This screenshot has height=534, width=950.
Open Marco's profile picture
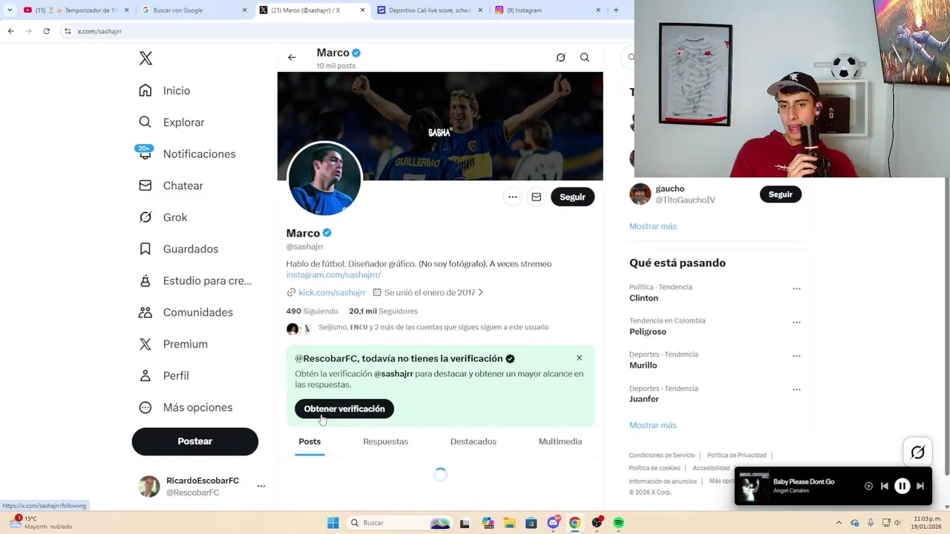[x=324, y=179]
